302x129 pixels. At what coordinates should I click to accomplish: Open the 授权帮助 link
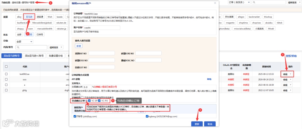291,56
